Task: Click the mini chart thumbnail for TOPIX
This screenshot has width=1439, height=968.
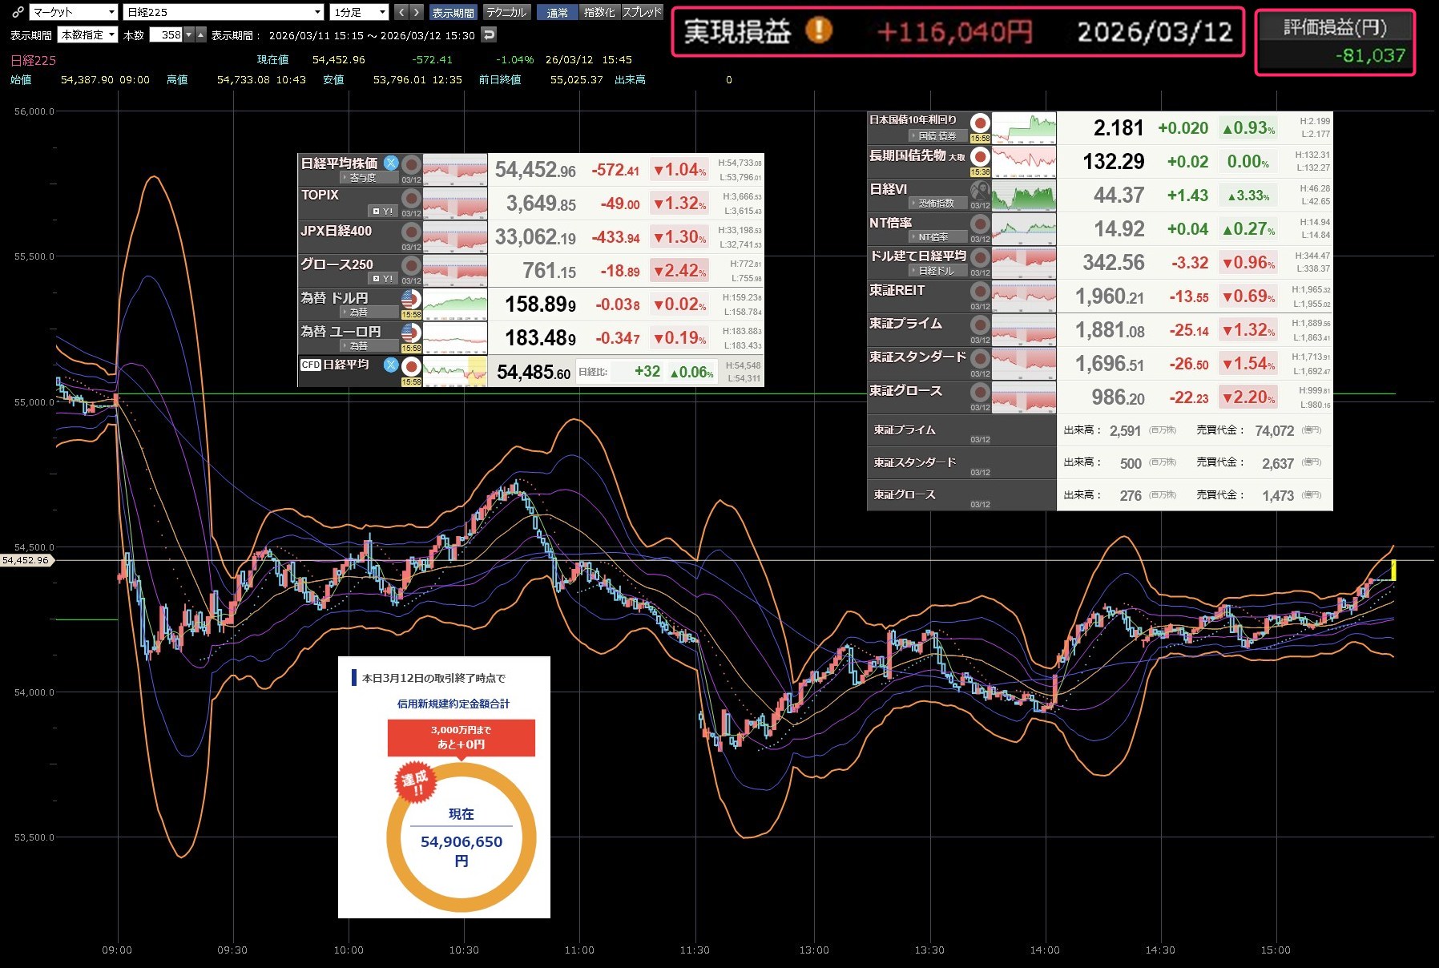Action: (454, 204)
